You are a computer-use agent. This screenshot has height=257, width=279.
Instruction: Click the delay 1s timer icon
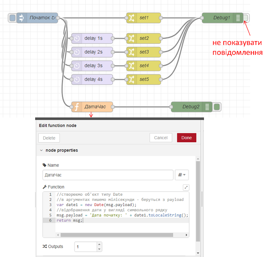[x=77, y=38]
